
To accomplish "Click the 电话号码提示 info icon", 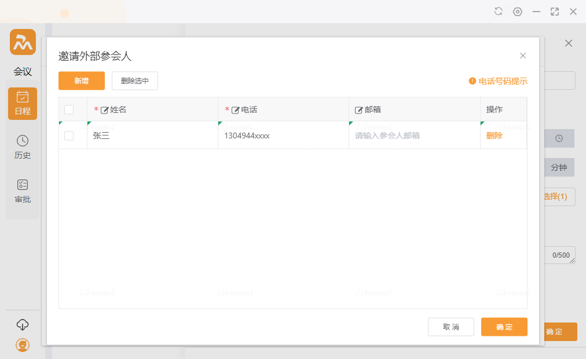I will click(472, 81).
